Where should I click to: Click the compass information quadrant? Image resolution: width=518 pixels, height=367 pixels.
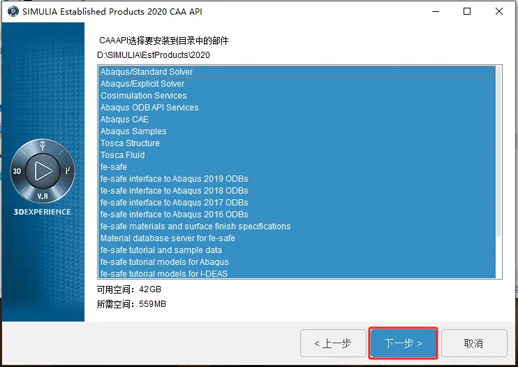point(68,171)
